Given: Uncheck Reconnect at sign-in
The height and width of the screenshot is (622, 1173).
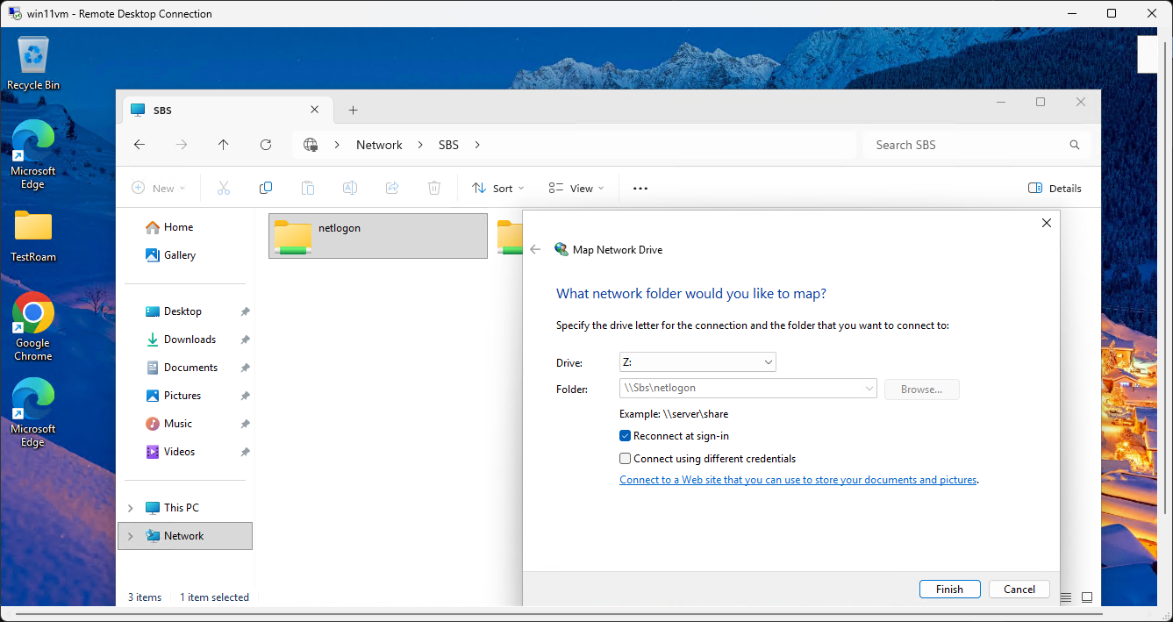Looking at the screenshot, I should click(626, 436).
